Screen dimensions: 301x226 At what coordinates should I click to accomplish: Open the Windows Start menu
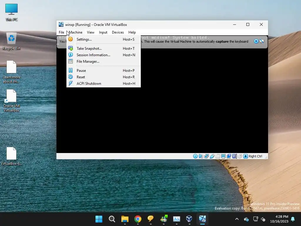99,219
